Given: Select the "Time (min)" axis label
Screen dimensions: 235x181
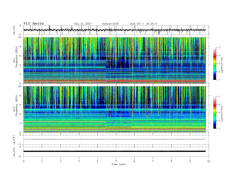Looking at the screenshot, I should tap(119, 164).
